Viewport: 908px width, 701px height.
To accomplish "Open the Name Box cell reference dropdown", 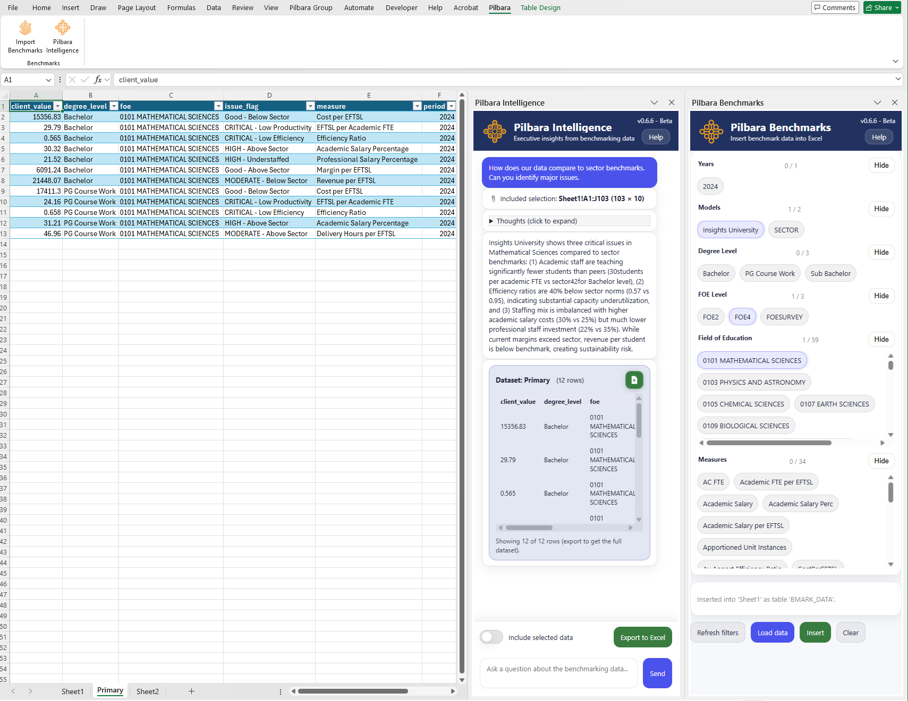I will coord(48,79).
